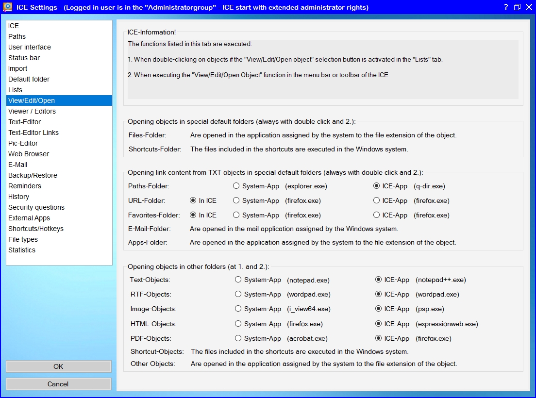Pick System-App i_view64.exe for Image-Objects
The height and width of the screenshot is (398, 536).
click(238, 309)
